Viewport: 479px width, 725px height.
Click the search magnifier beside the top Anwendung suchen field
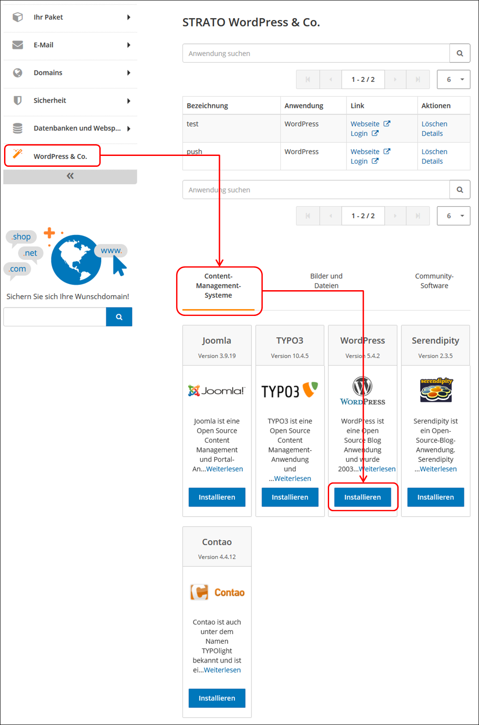(460, 53)
